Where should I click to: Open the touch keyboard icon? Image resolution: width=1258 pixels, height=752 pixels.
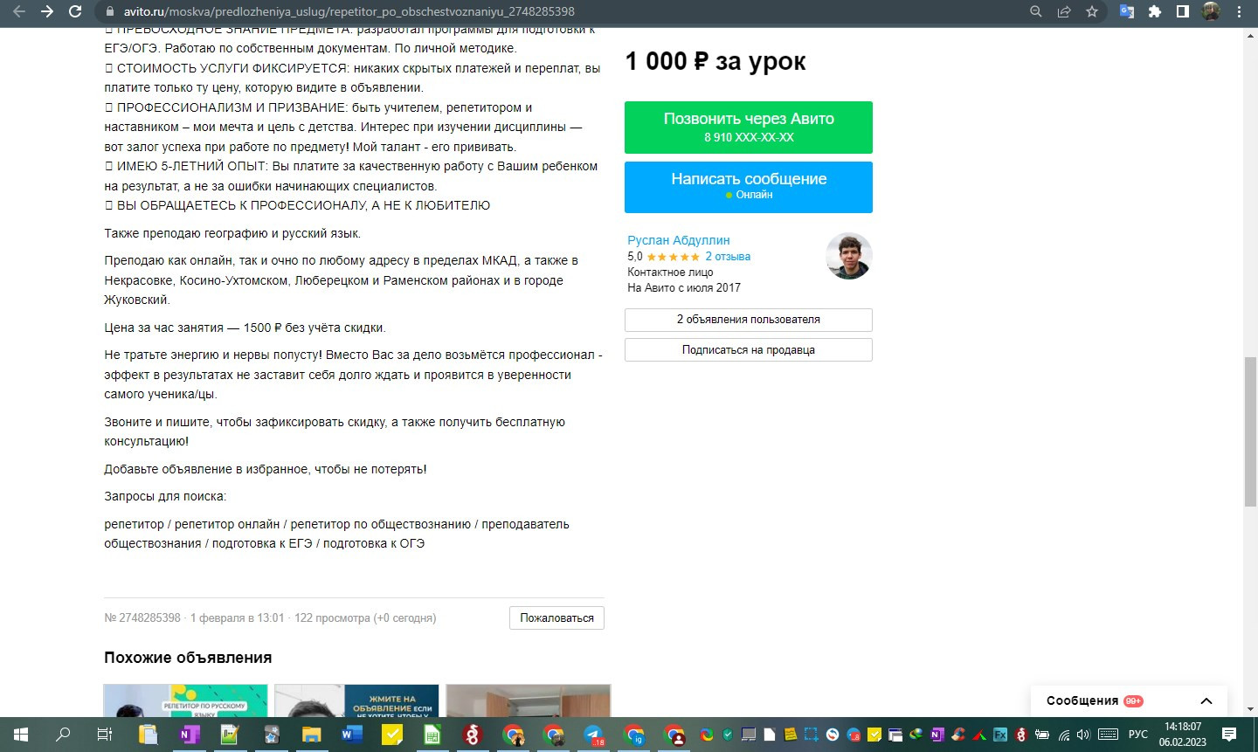tap(1108, 735)
